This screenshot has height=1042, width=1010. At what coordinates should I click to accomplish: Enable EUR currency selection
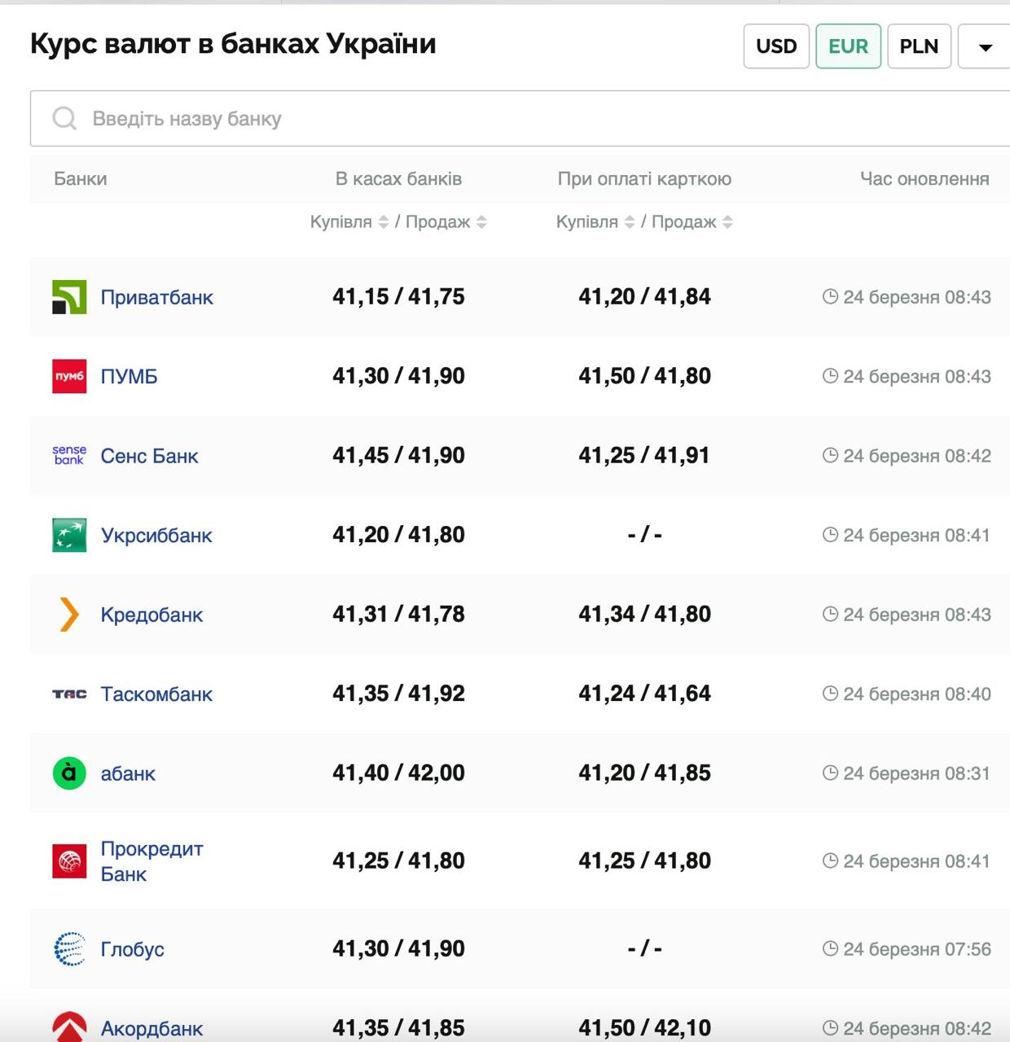click(x=848, y=46)
